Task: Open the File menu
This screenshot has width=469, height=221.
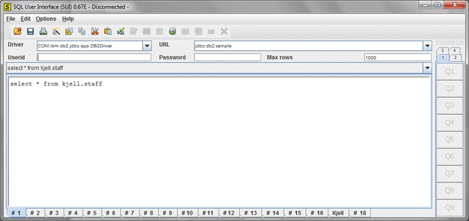Action: click(10, 19)
